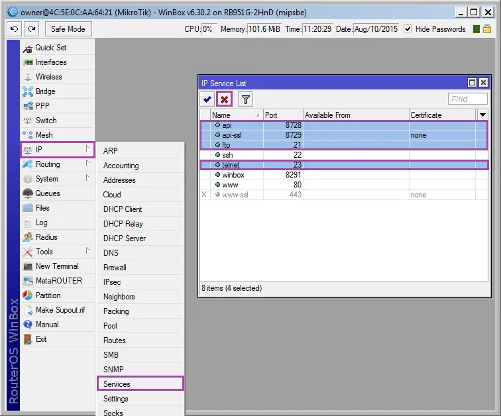Screen dimensions: 501x416
Task: Toggle the Hide Passwords checkbox
Action: (408, 29)
